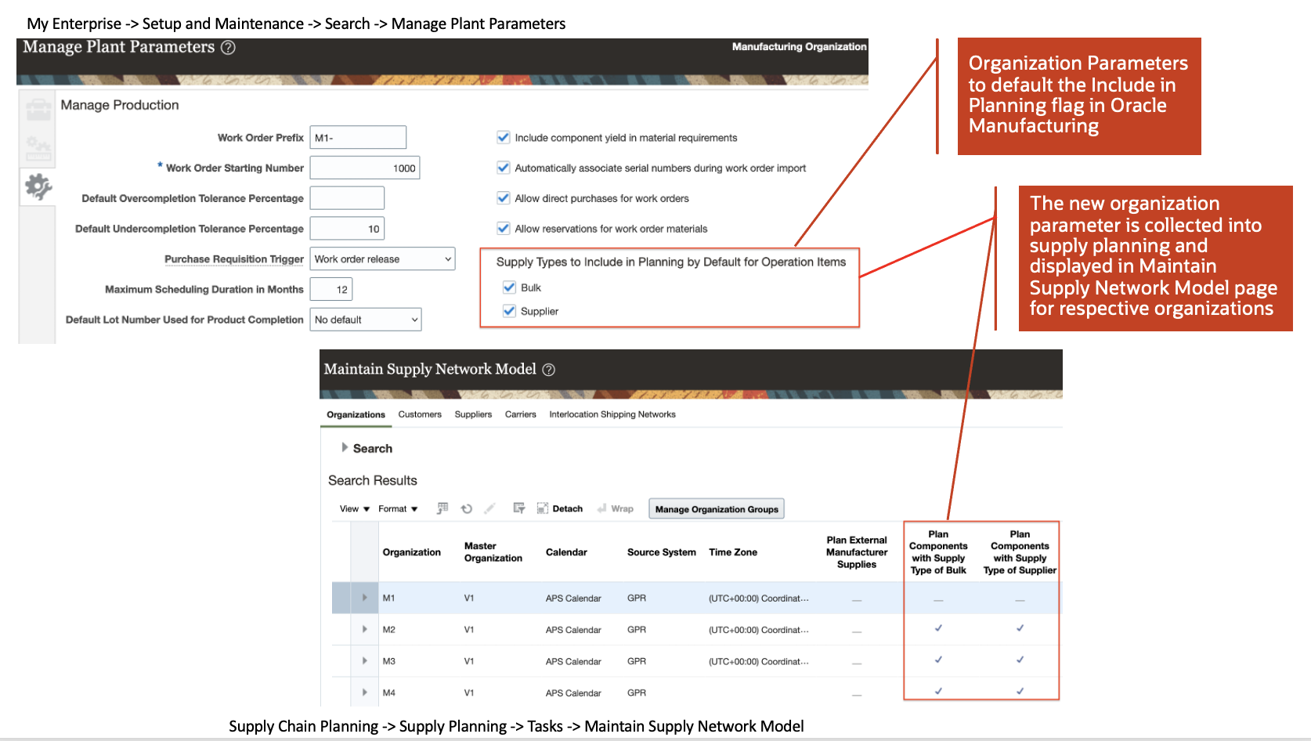The width and height of the screenshot is (1311, 741).
Task: Toggle Allow direct purchases for work orders
Action: (x=504, y=198)
